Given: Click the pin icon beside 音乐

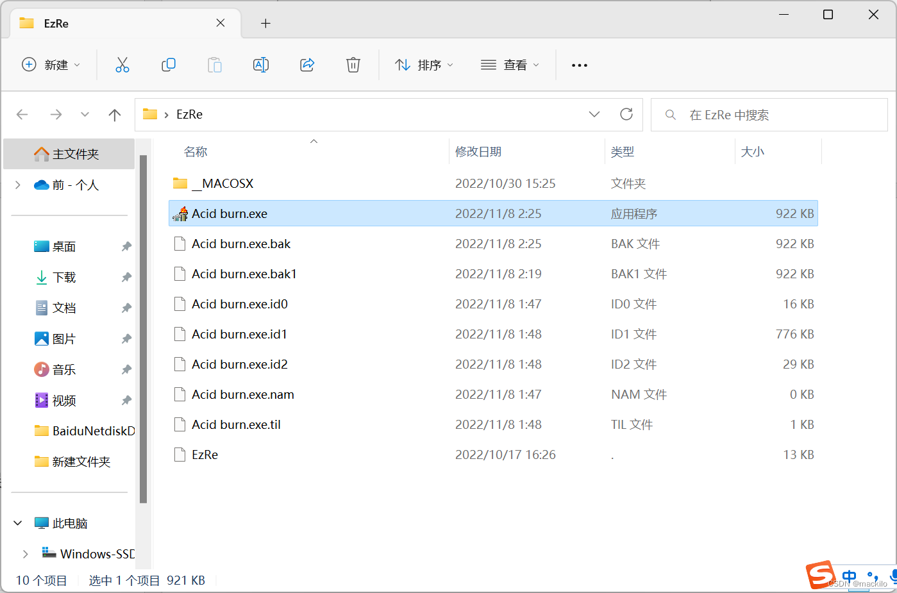Looking at the screenshot, I should [x=126, y=370].
